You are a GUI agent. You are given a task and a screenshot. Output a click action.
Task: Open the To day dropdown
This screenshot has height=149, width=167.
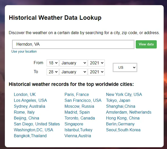tap(53, 72)
